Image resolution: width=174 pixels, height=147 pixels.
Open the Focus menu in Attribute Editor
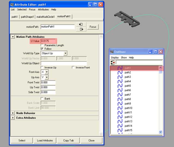(32, 9)
